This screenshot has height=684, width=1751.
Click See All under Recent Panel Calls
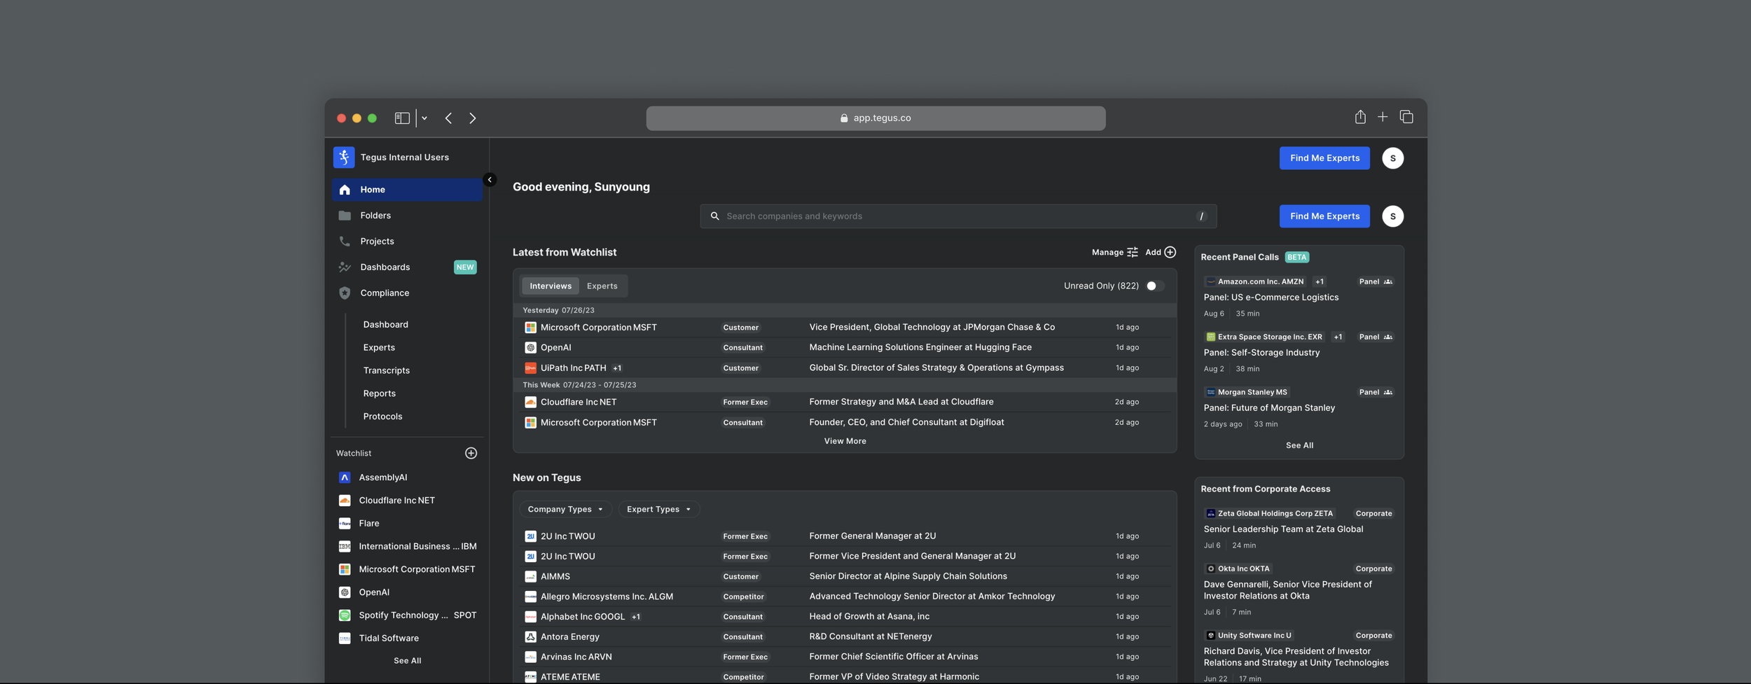pos(1299,446)
